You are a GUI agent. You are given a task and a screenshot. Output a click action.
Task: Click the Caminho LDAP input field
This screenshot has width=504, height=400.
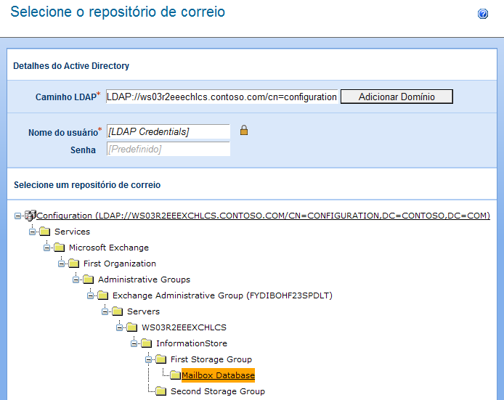click(221, 97)
